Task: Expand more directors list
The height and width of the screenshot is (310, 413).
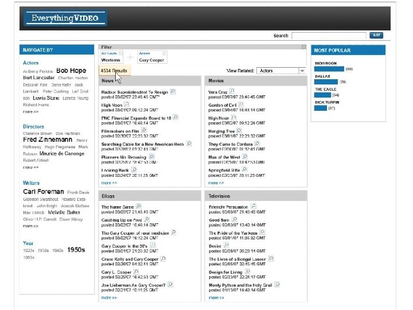Action: [30, 168]
